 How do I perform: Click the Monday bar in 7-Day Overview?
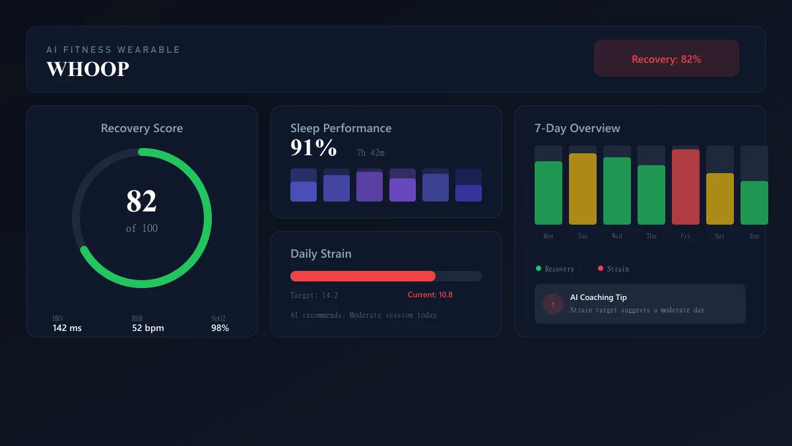tap(548, 193)
